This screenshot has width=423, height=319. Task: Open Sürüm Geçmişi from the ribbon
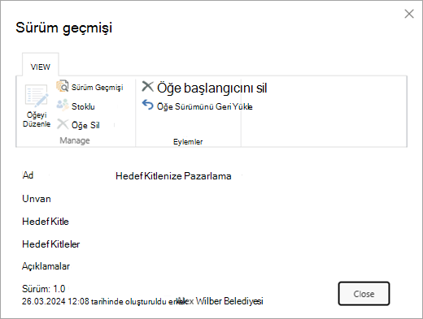[x=97, y=87]
